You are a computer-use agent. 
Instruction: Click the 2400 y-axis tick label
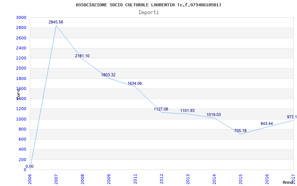(x=21, y=48)
